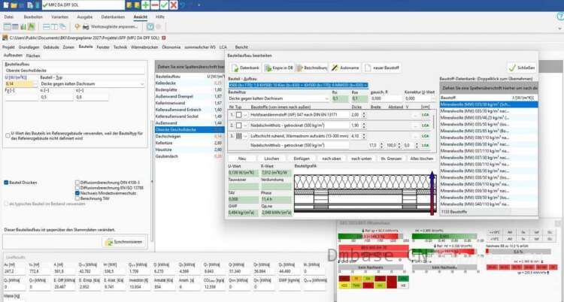Screen dimensions: 564x302
Task: Click the Alles löschen button
Action: point(422,159)
